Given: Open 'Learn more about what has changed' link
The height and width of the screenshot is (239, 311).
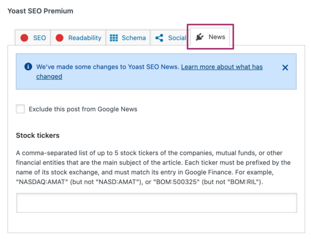Looking at the screenshot, I should coord(222,67).
